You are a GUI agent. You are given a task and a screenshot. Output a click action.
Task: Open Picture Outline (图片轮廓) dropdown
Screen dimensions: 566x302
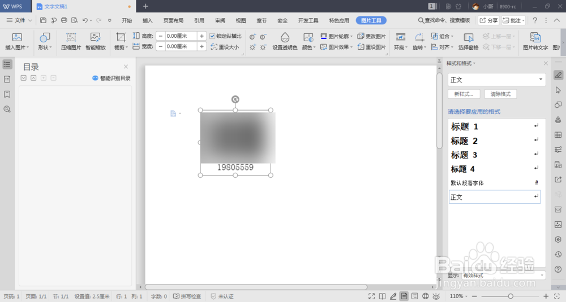(336, 36)
